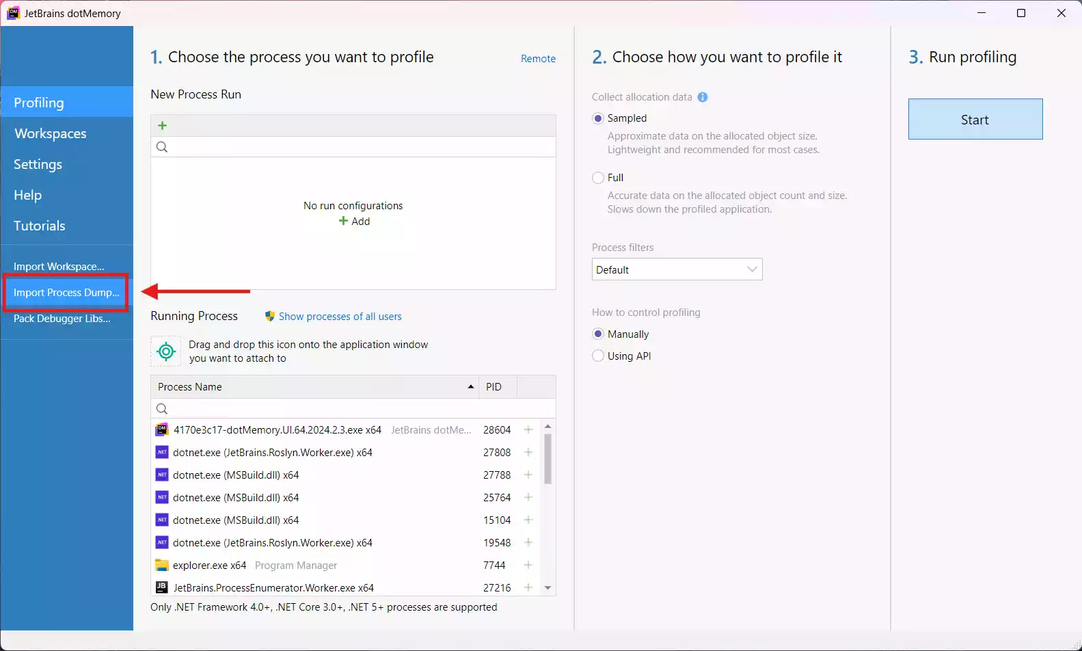
Task: Click PID value 27808
Action: (497, 453)
